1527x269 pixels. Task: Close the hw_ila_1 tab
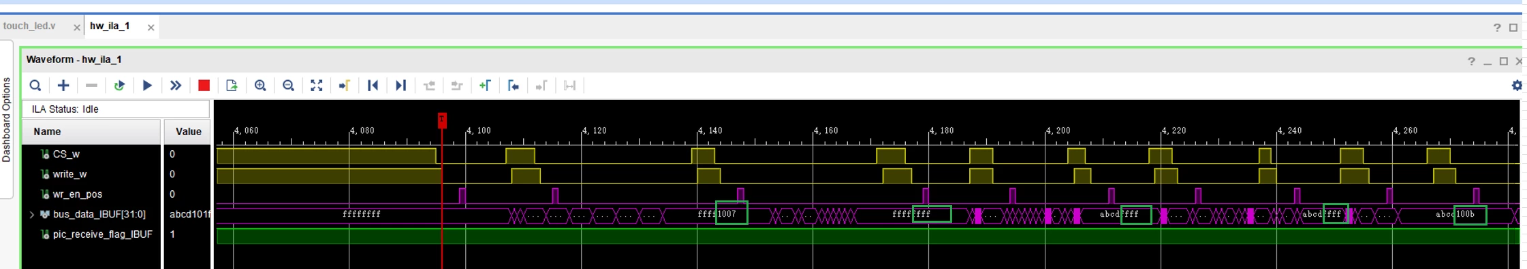151,28
